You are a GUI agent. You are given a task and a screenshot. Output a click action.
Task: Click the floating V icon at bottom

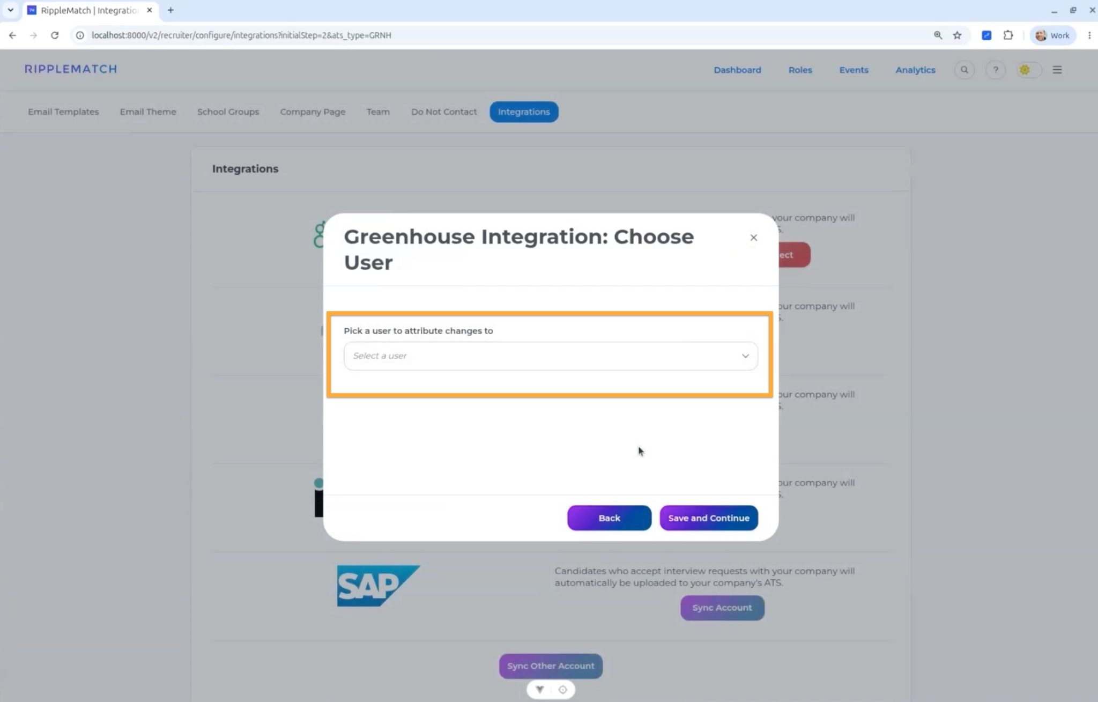[539, 690]
